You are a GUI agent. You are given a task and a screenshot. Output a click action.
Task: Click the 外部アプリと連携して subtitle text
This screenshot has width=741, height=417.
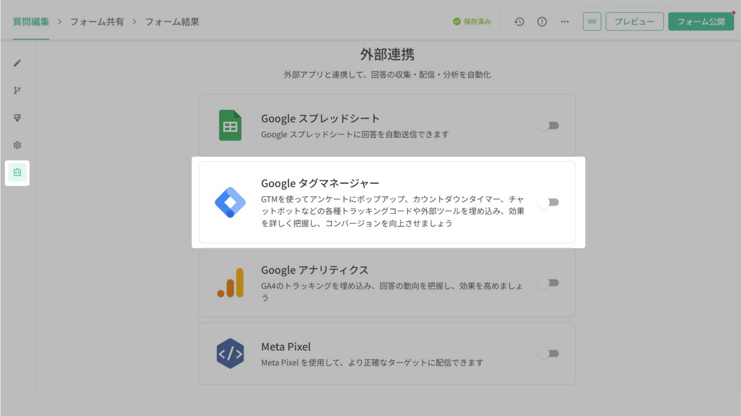[x=387, y=75]
